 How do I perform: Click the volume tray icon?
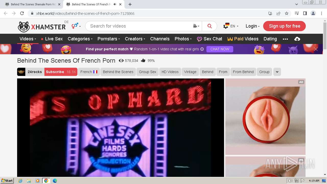tap(290, 181)
